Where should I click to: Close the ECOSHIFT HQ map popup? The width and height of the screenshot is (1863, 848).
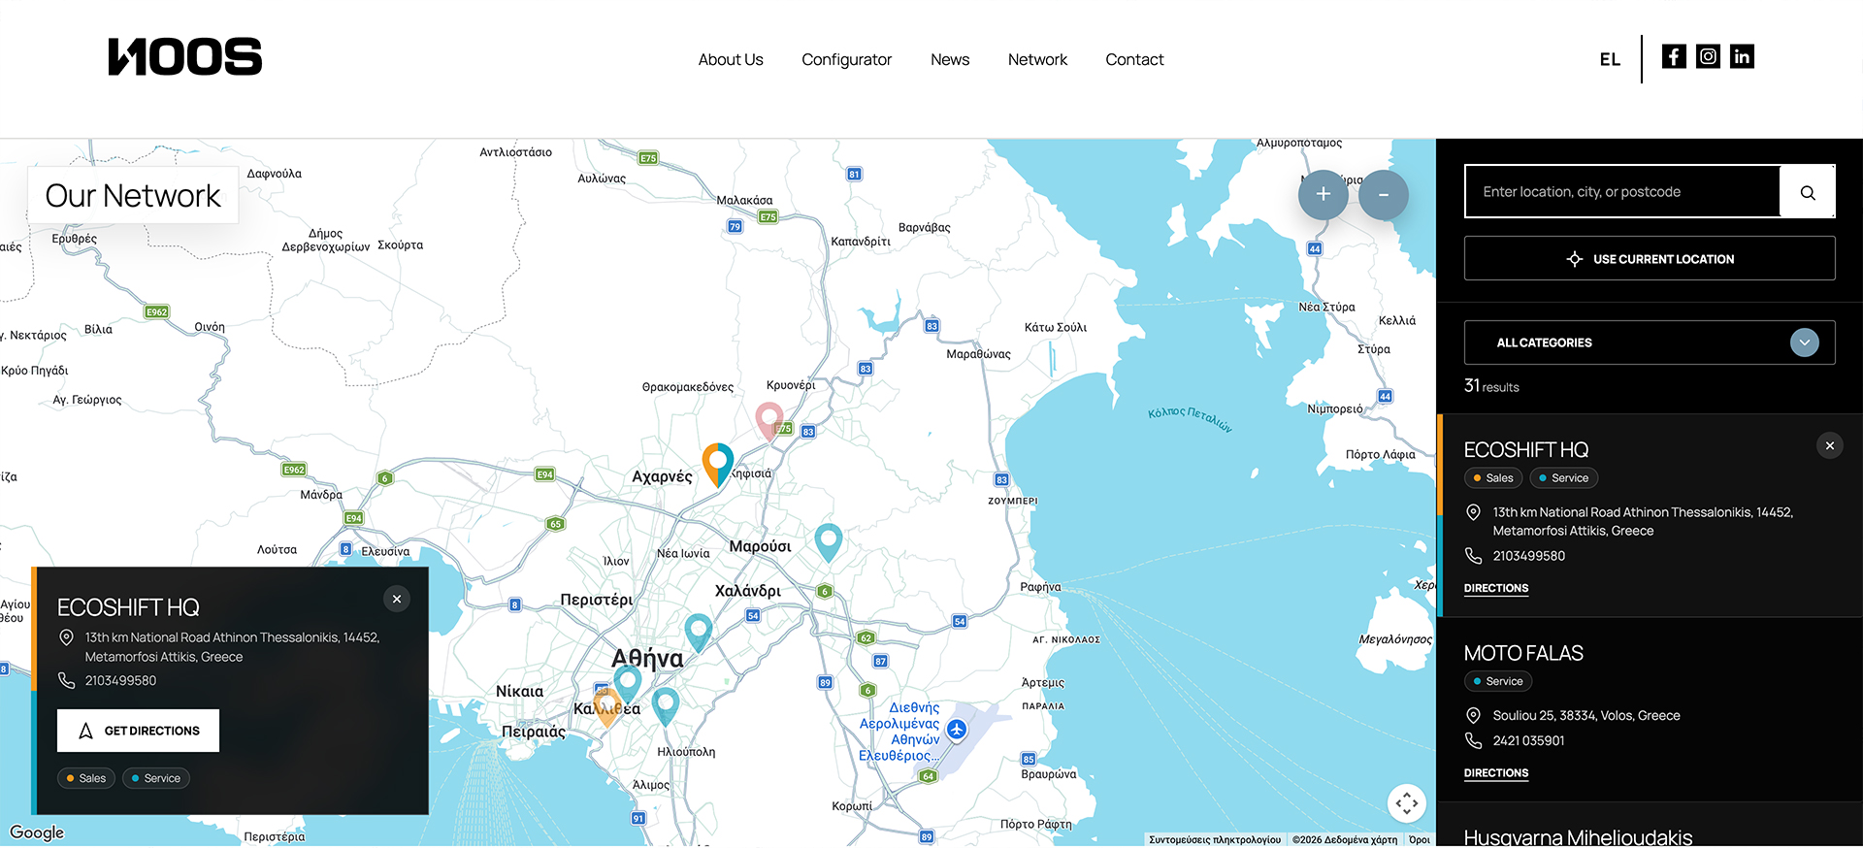pos(397,599)
